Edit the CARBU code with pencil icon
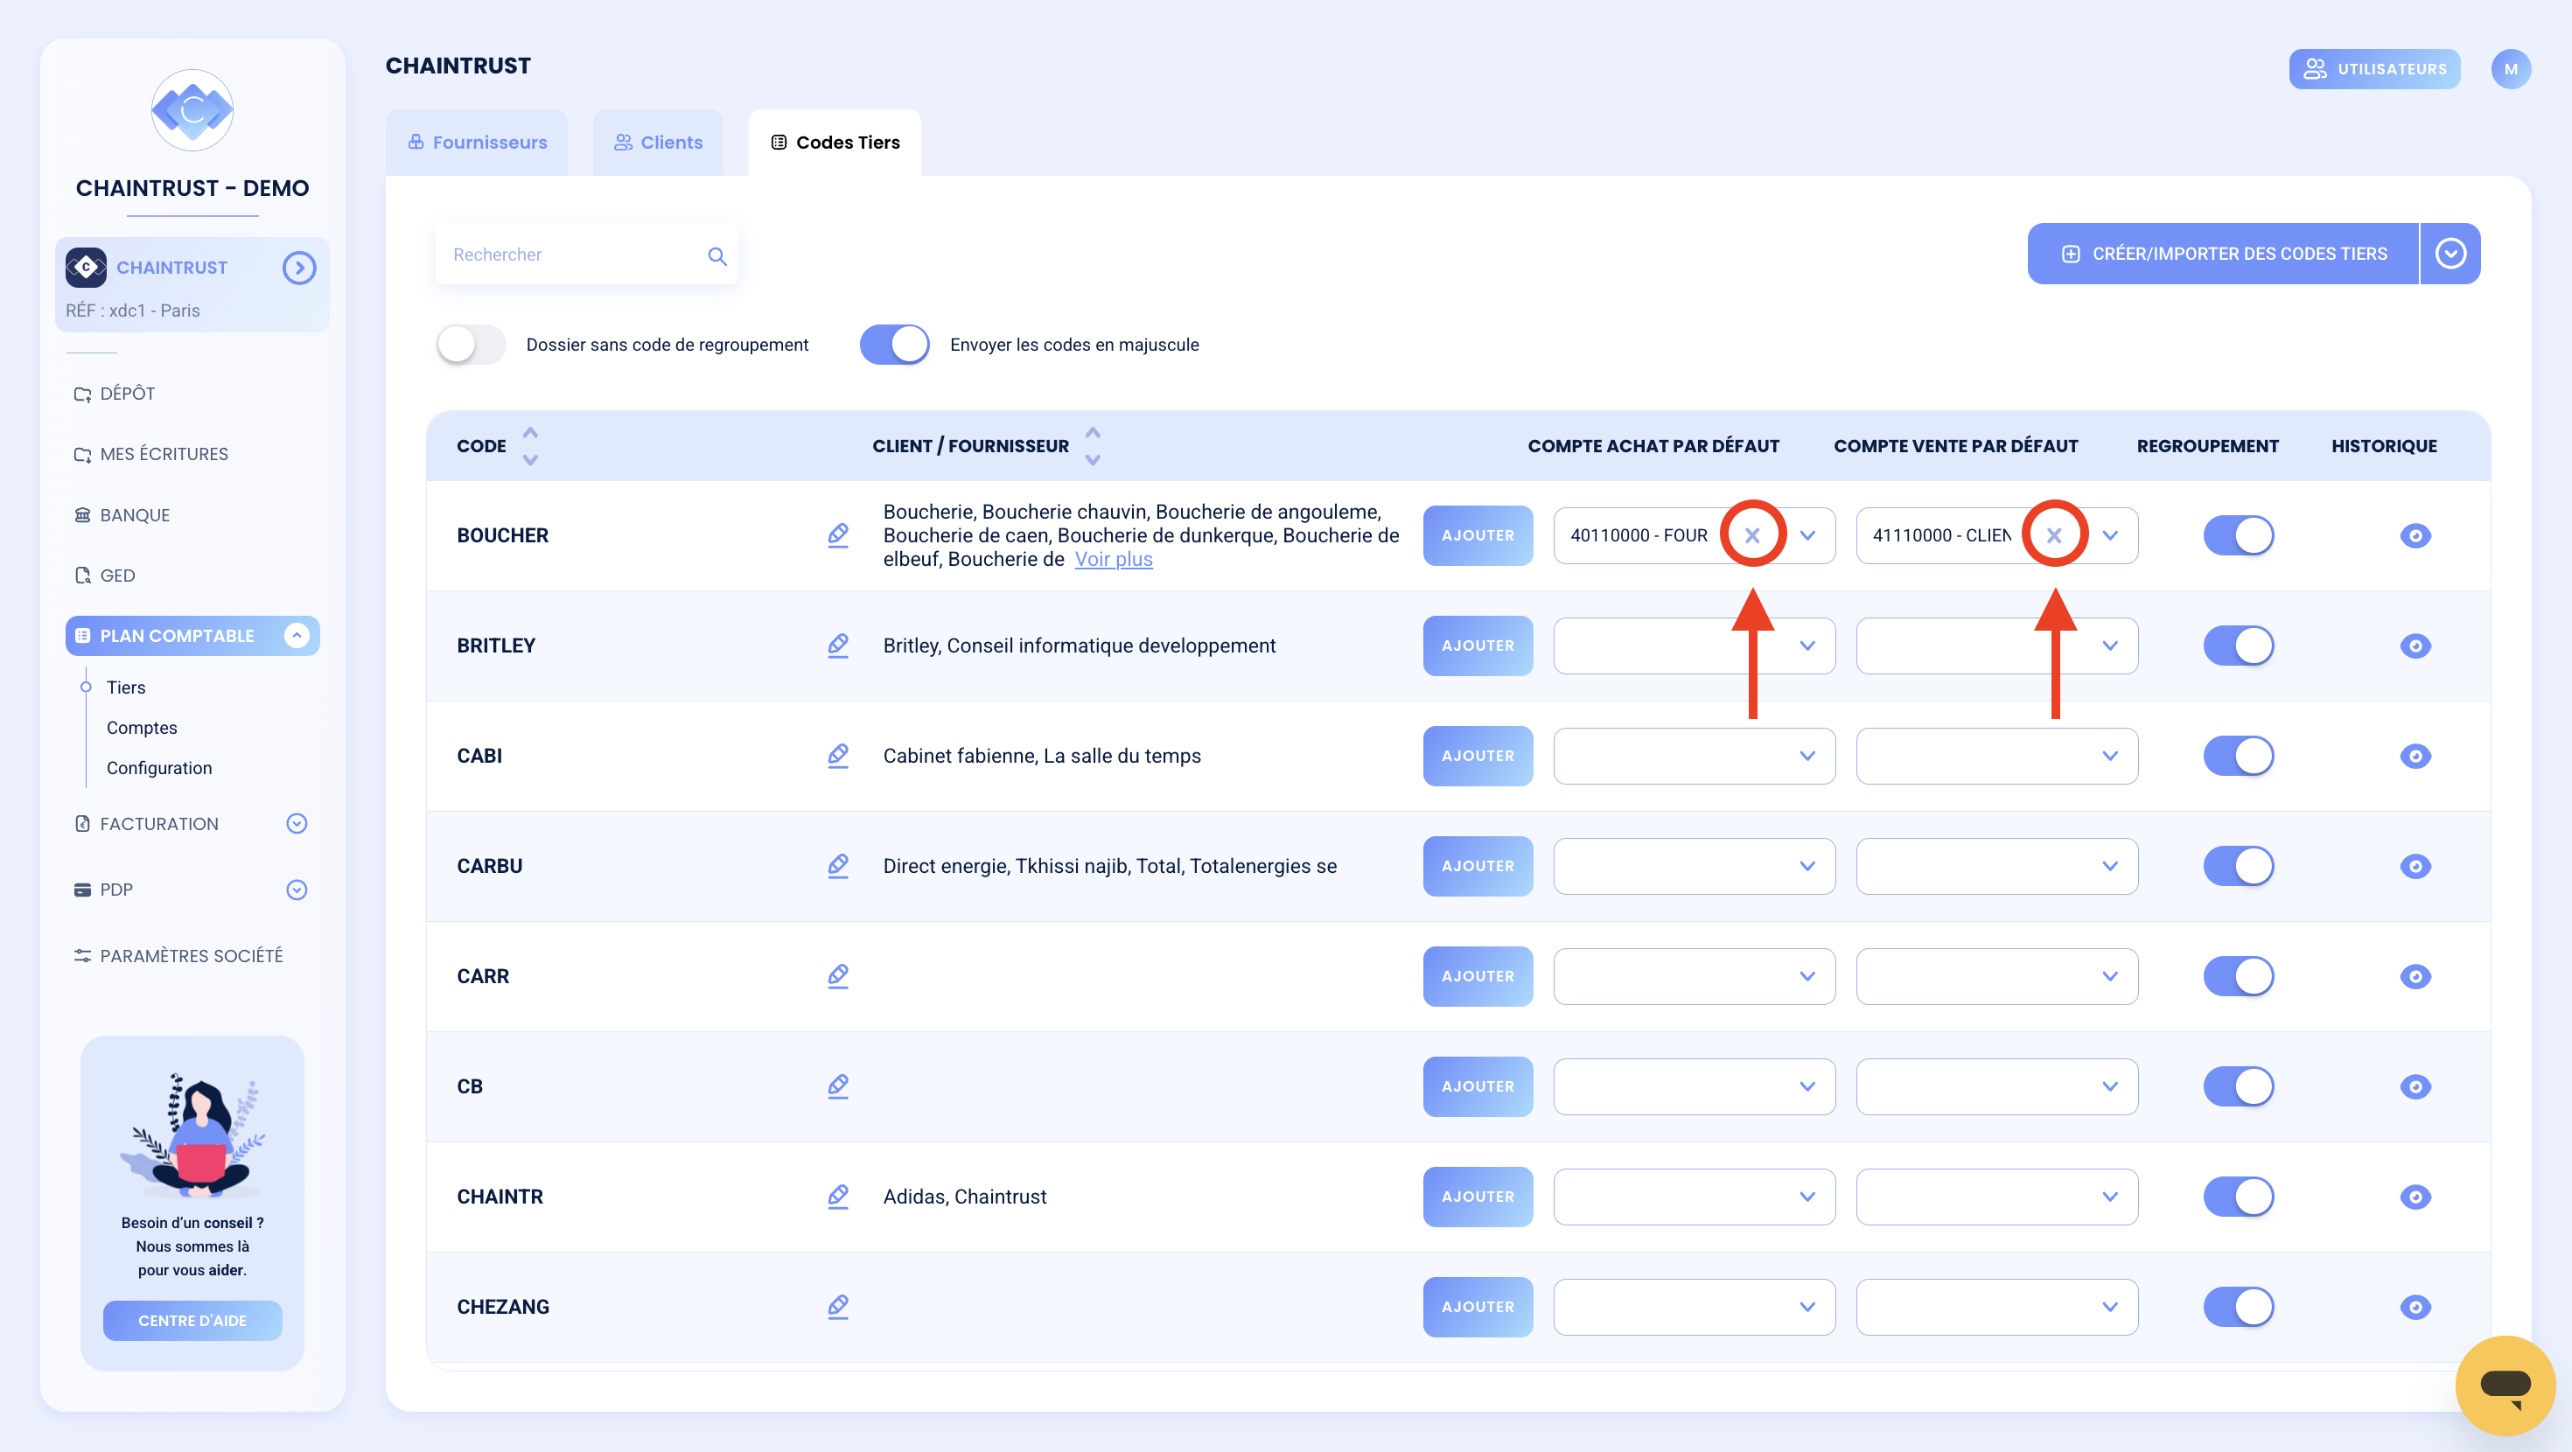This screenshot has height=1452, width=2572. click(x=838, y=866)
